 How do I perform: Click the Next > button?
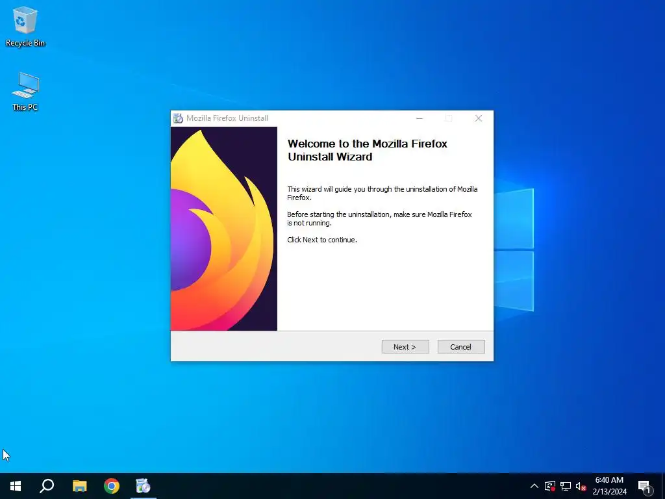pyautogui.click(x=405, y=347)
